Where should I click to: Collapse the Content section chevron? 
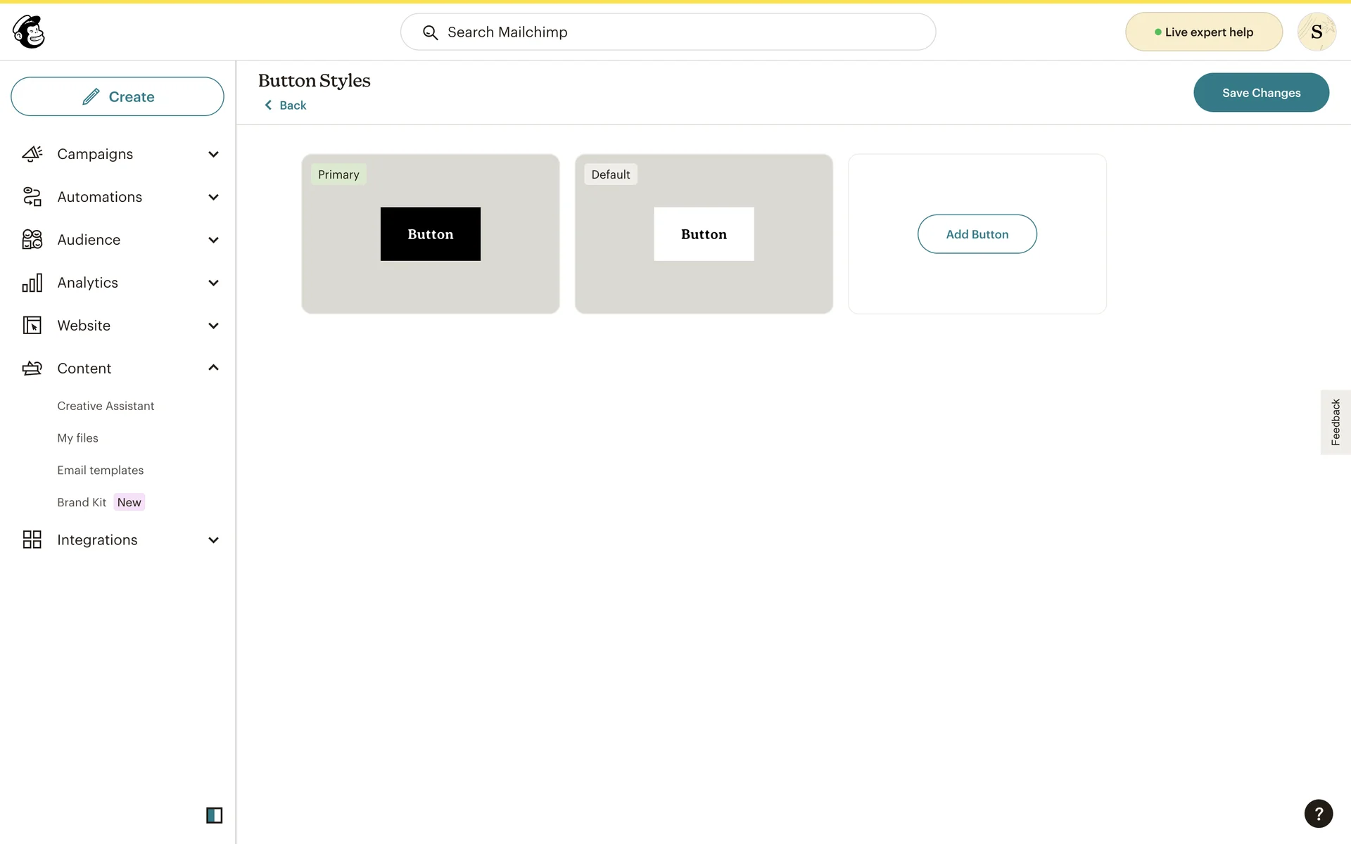213,368
